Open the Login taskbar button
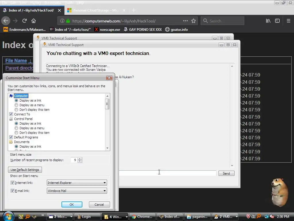Image resolution: width=294 pixels, height=221 pixels. 87,217
